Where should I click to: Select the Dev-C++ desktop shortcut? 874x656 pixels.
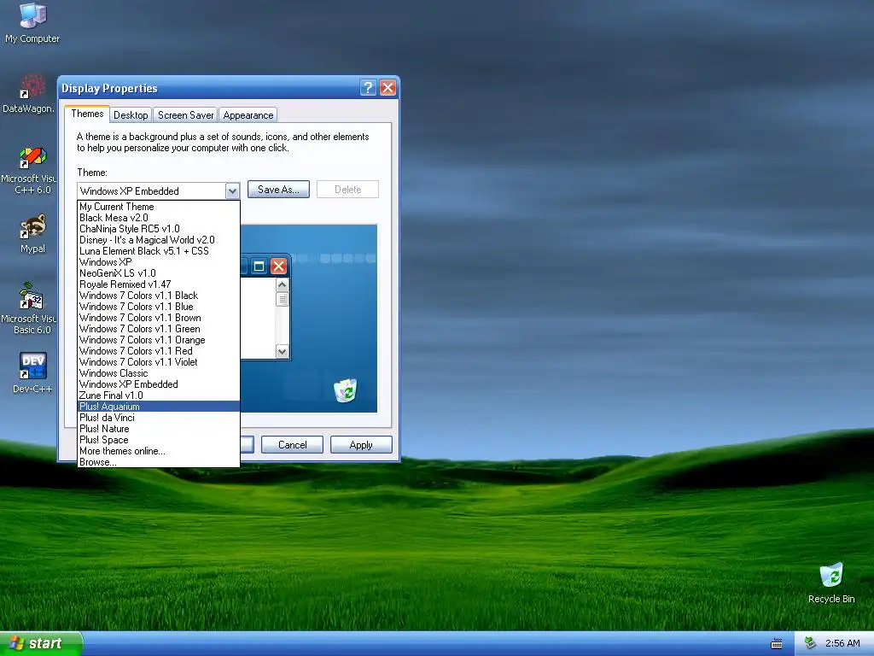[32, 372]
